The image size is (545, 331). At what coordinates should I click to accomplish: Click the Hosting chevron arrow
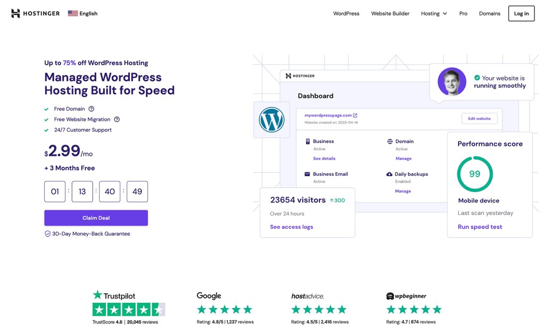[x=445, y=13]
